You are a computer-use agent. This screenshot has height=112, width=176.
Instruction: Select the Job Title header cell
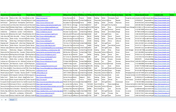point(130,15)
